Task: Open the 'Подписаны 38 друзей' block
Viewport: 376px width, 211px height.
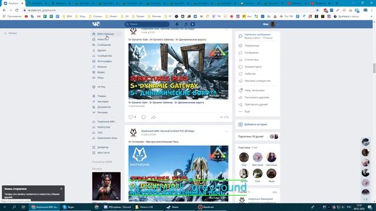Action: [x=257, y=137]
